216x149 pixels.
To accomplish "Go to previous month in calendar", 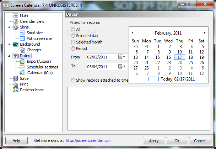I will [x=133, y=33].
